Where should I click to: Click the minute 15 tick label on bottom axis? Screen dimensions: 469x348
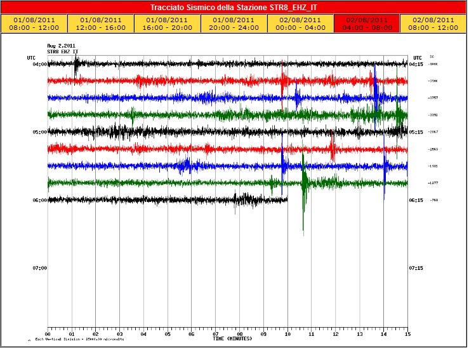[407, 334]
